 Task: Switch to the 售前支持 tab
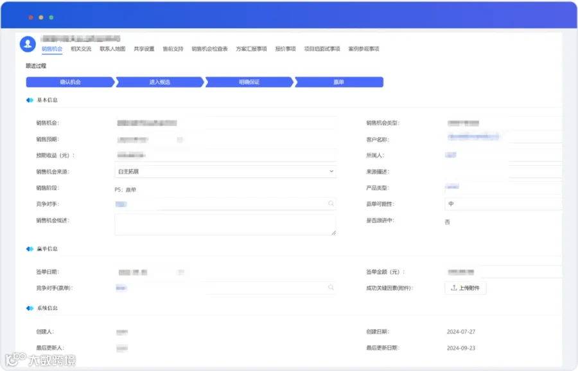click(x=173, y=49)
